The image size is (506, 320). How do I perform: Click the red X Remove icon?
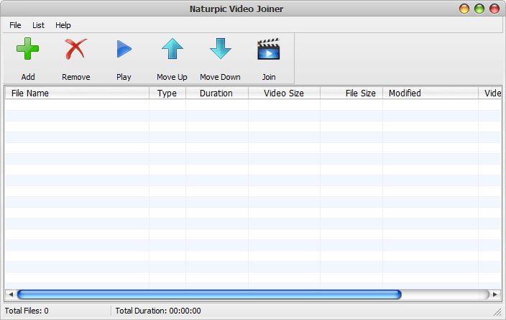click(76, 49)
